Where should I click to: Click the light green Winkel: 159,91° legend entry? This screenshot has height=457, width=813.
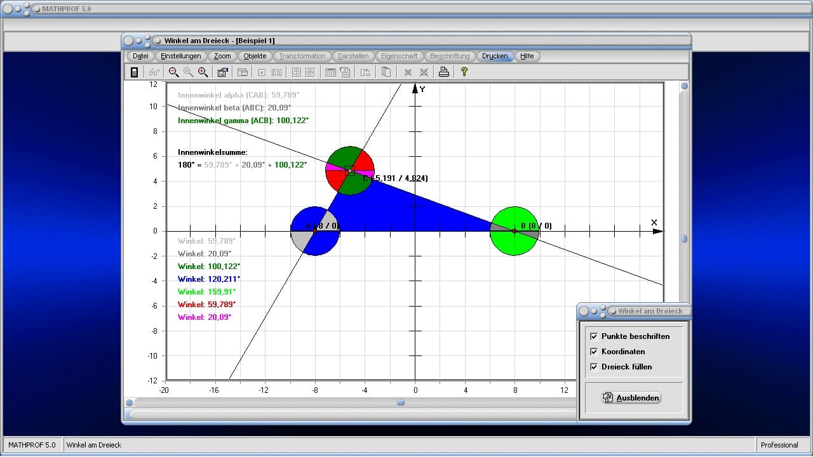click(x=206, y=292)
